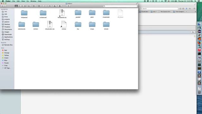Select the hollywood.zip archive
The image size is (202, 114).
coord(62,14)
